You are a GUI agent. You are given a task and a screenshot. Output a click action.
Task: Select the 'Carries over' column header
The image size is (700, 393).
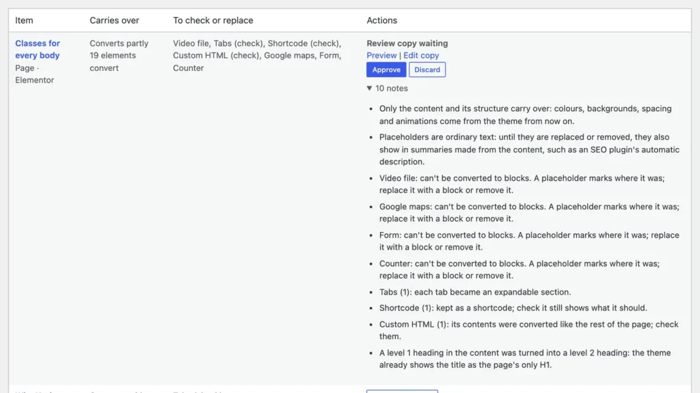click(x=114, y=20)
